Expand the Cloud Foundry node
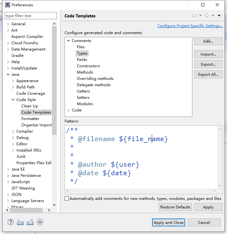 [x=8, y=43]
